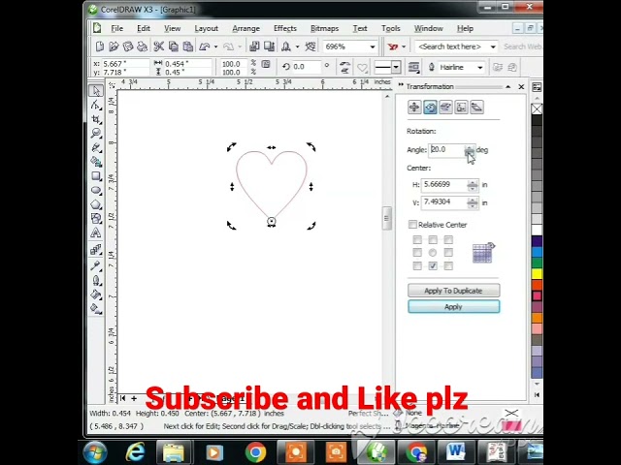Select the Basic Shapes tool
This screenshot has width=621, height=465.
coord(96,218)
